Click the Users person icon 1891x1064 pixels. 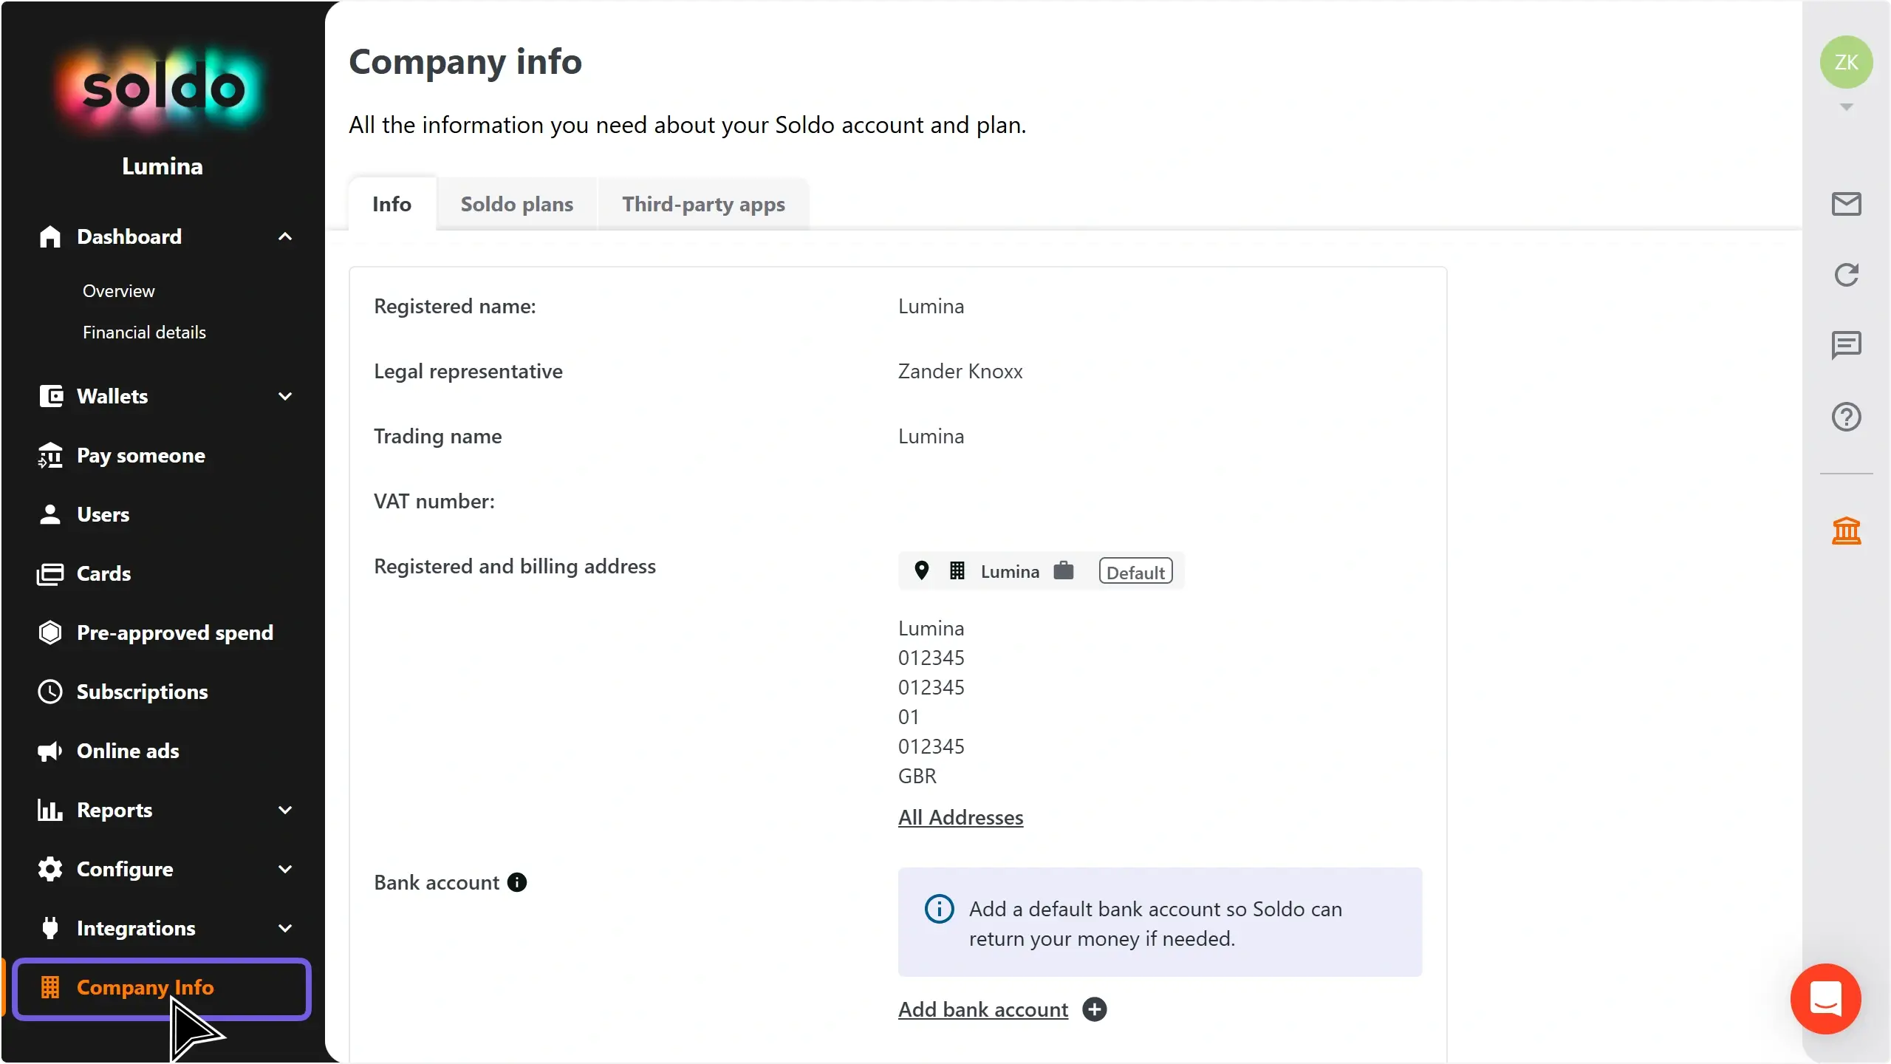[x=50, y=514]
